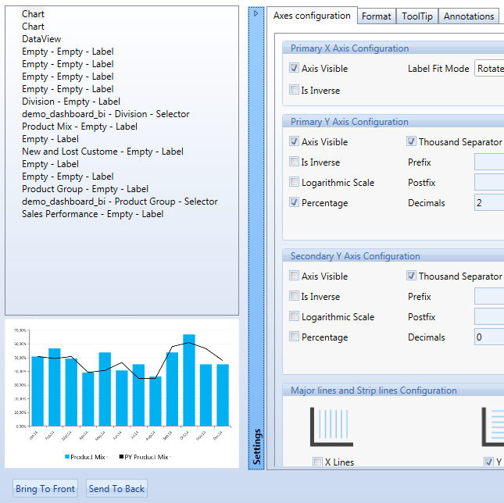The width and height of the screenshot is (504, 503).
Task: Enable Secondary Y Is Inverse checkbox
Action: click(x=294, y=296)
